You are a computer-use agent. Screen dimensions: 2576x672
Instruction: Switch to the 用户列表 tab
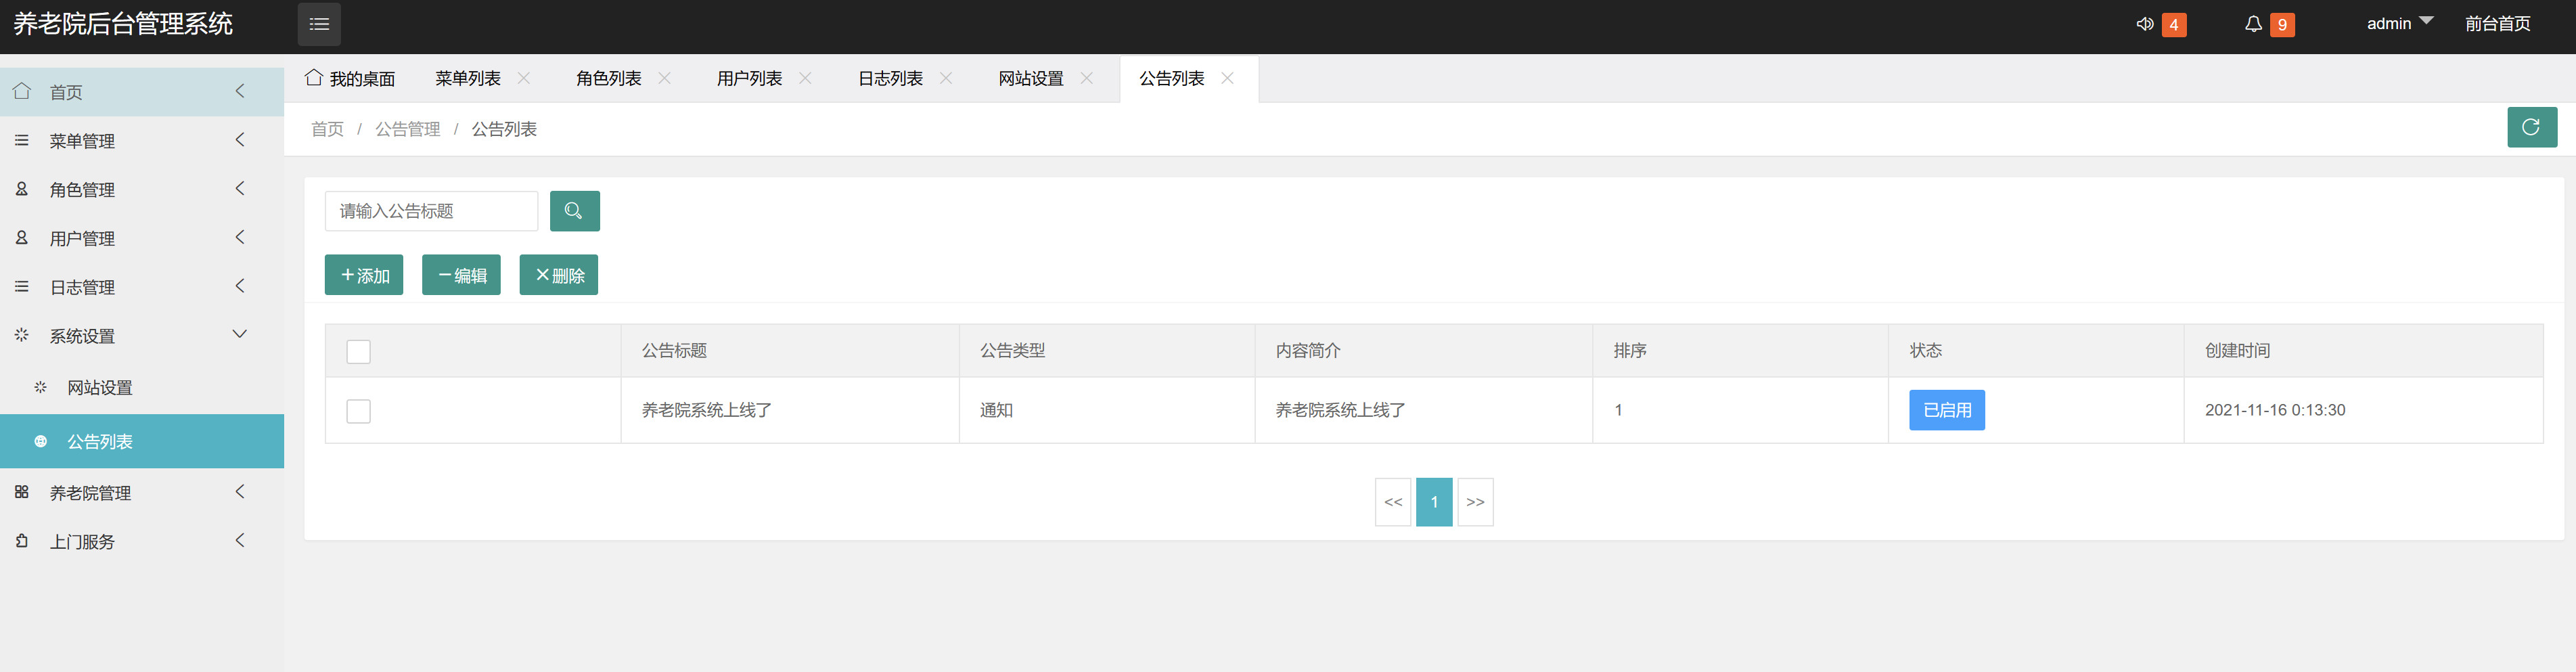click(750, 77)
